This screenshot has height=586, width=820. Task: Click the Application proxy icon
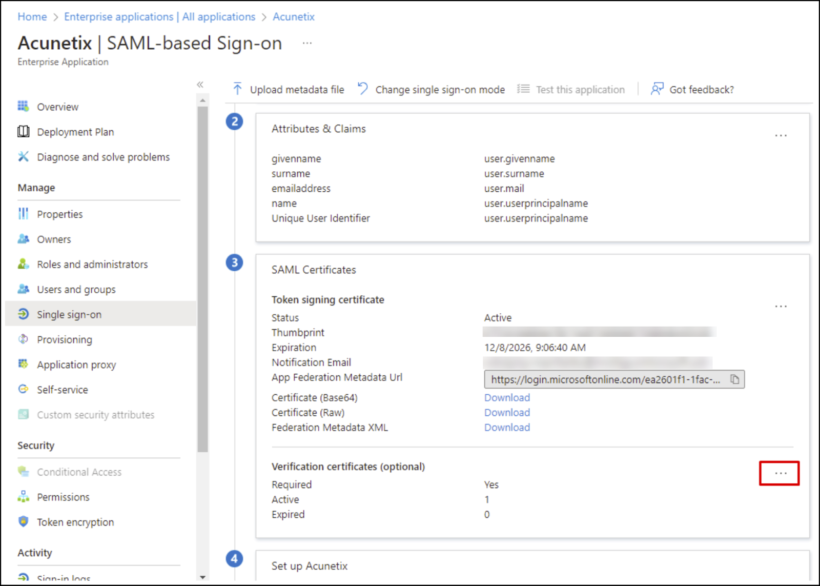pyautogui.click(x=23, y=364)
